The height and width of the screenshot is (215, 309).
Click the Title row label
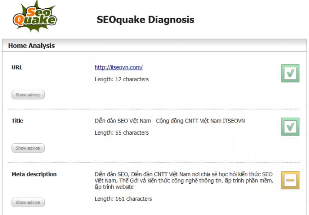17,121
